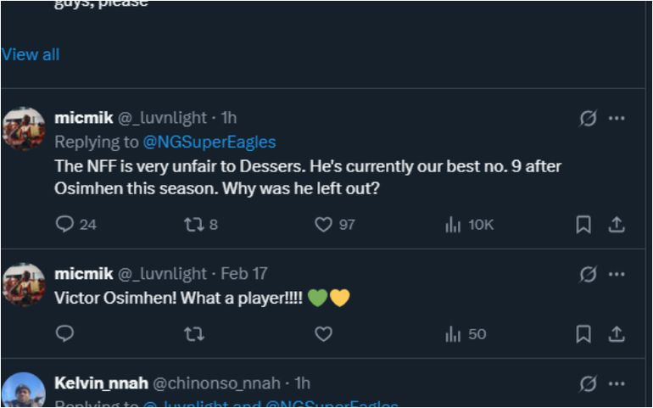Repost the Victor Osimhen tweet
The image size is (653, 408).
[193, 334]
